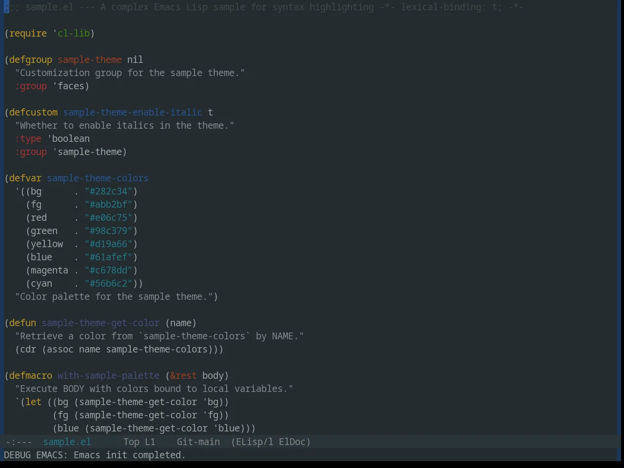Click the 'cl-lib' symbol
Image resolution: width=624 pixels, height=468 pixels.
[x=74, y=33]
